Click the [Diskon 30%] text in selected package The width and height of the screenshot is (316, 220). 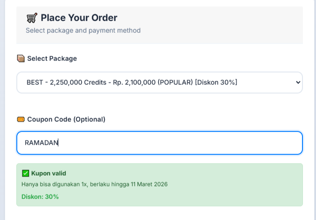coord(216,82)
